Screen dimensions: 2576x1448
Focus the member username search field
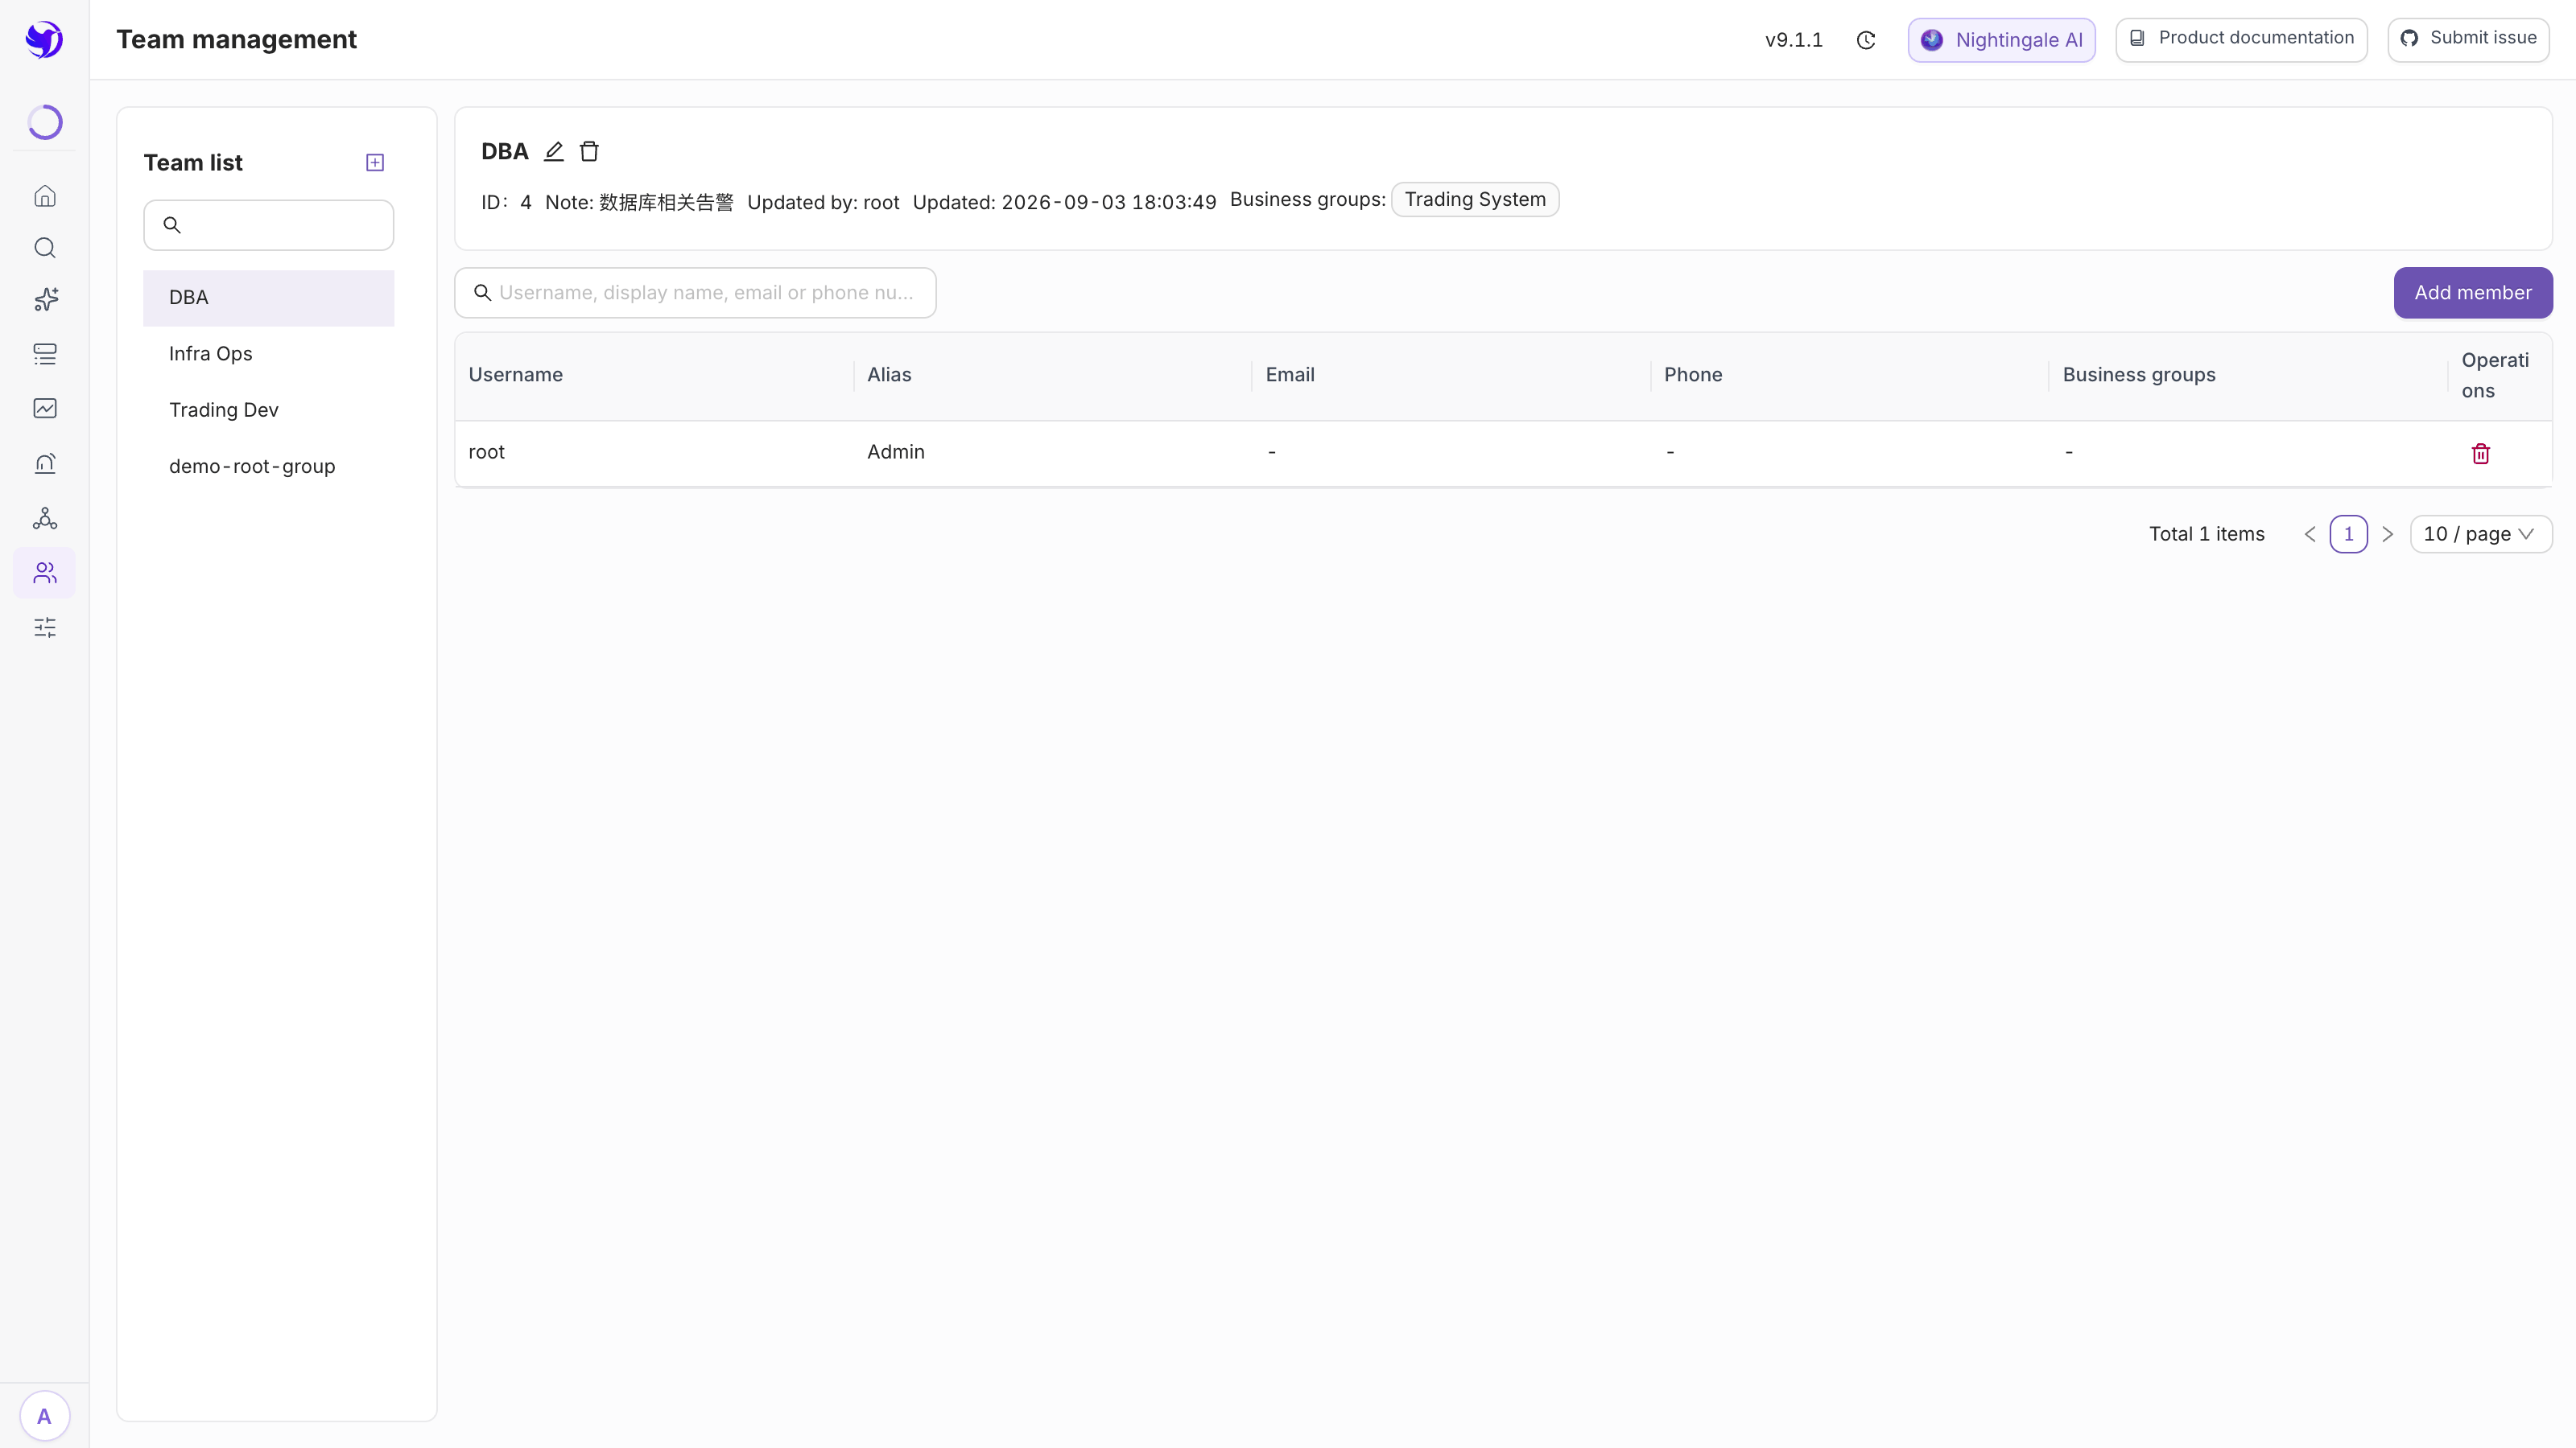click(x=696, y=293)
